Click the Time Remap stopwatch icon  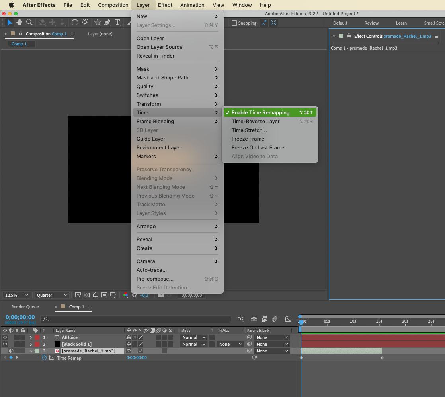44,358
